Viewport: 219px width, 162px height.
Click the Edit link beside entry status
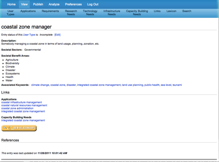click(x=57, y=35)
